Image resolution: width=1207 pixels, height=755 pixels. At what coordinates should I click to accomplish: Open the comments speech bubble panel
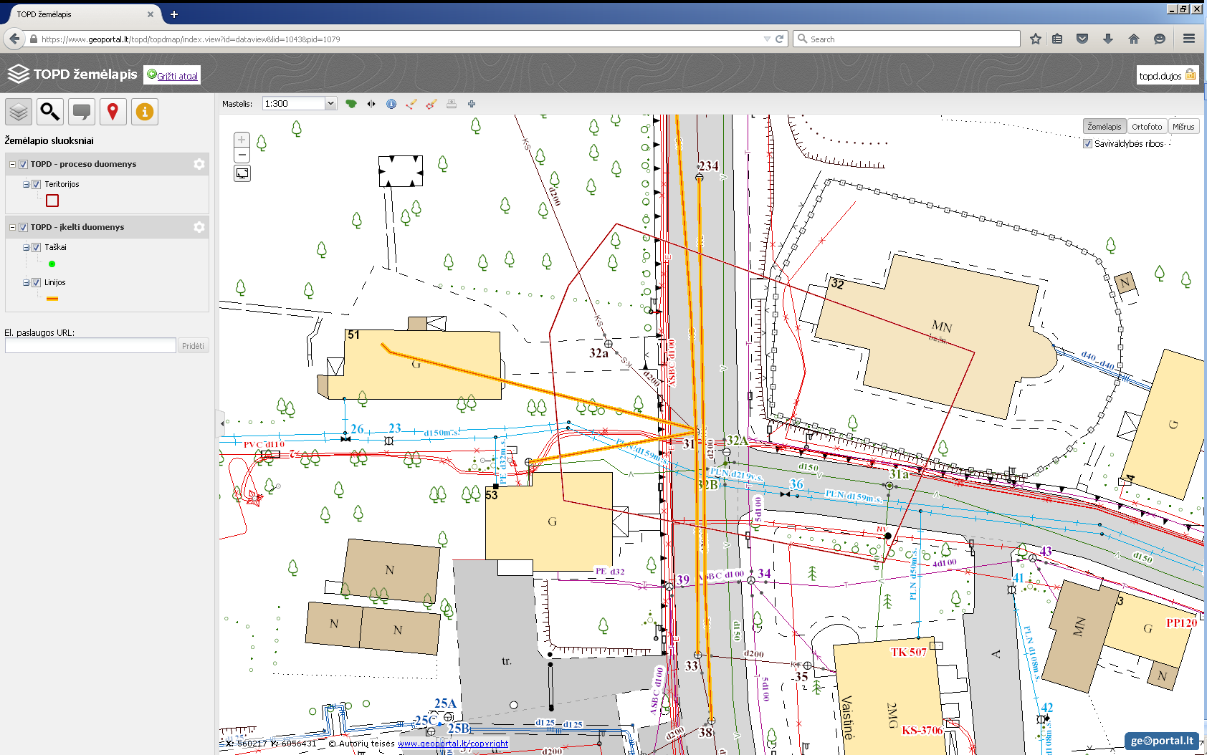point(82,112)
